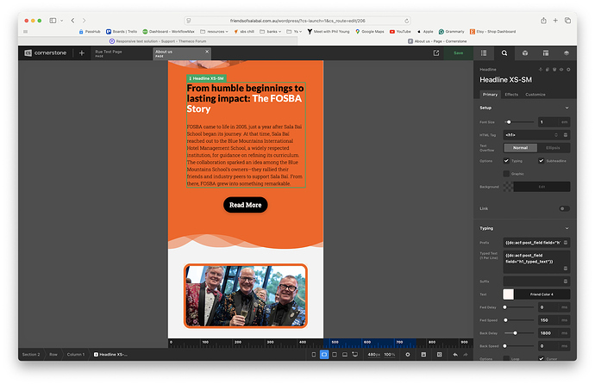Open dynamic content picker for Prefix field
The height and width of the screenshot is (384, 595).
click(x=566, y=242)
